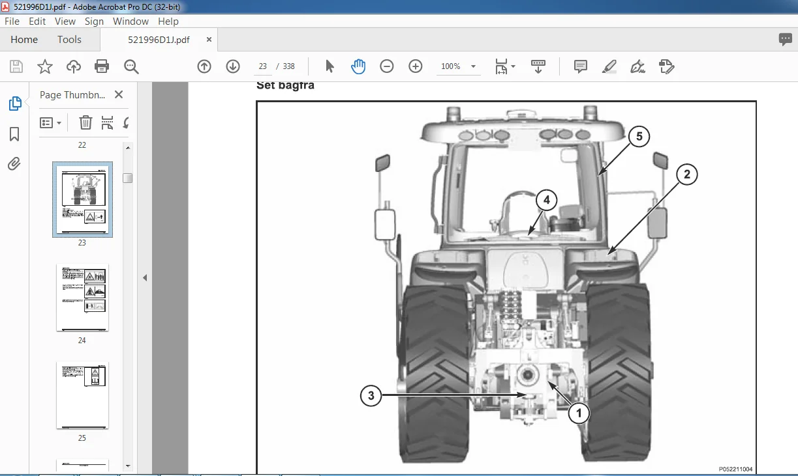798x476 pixels.
Task: Switch to the Home tab
Action: (24, 40)
